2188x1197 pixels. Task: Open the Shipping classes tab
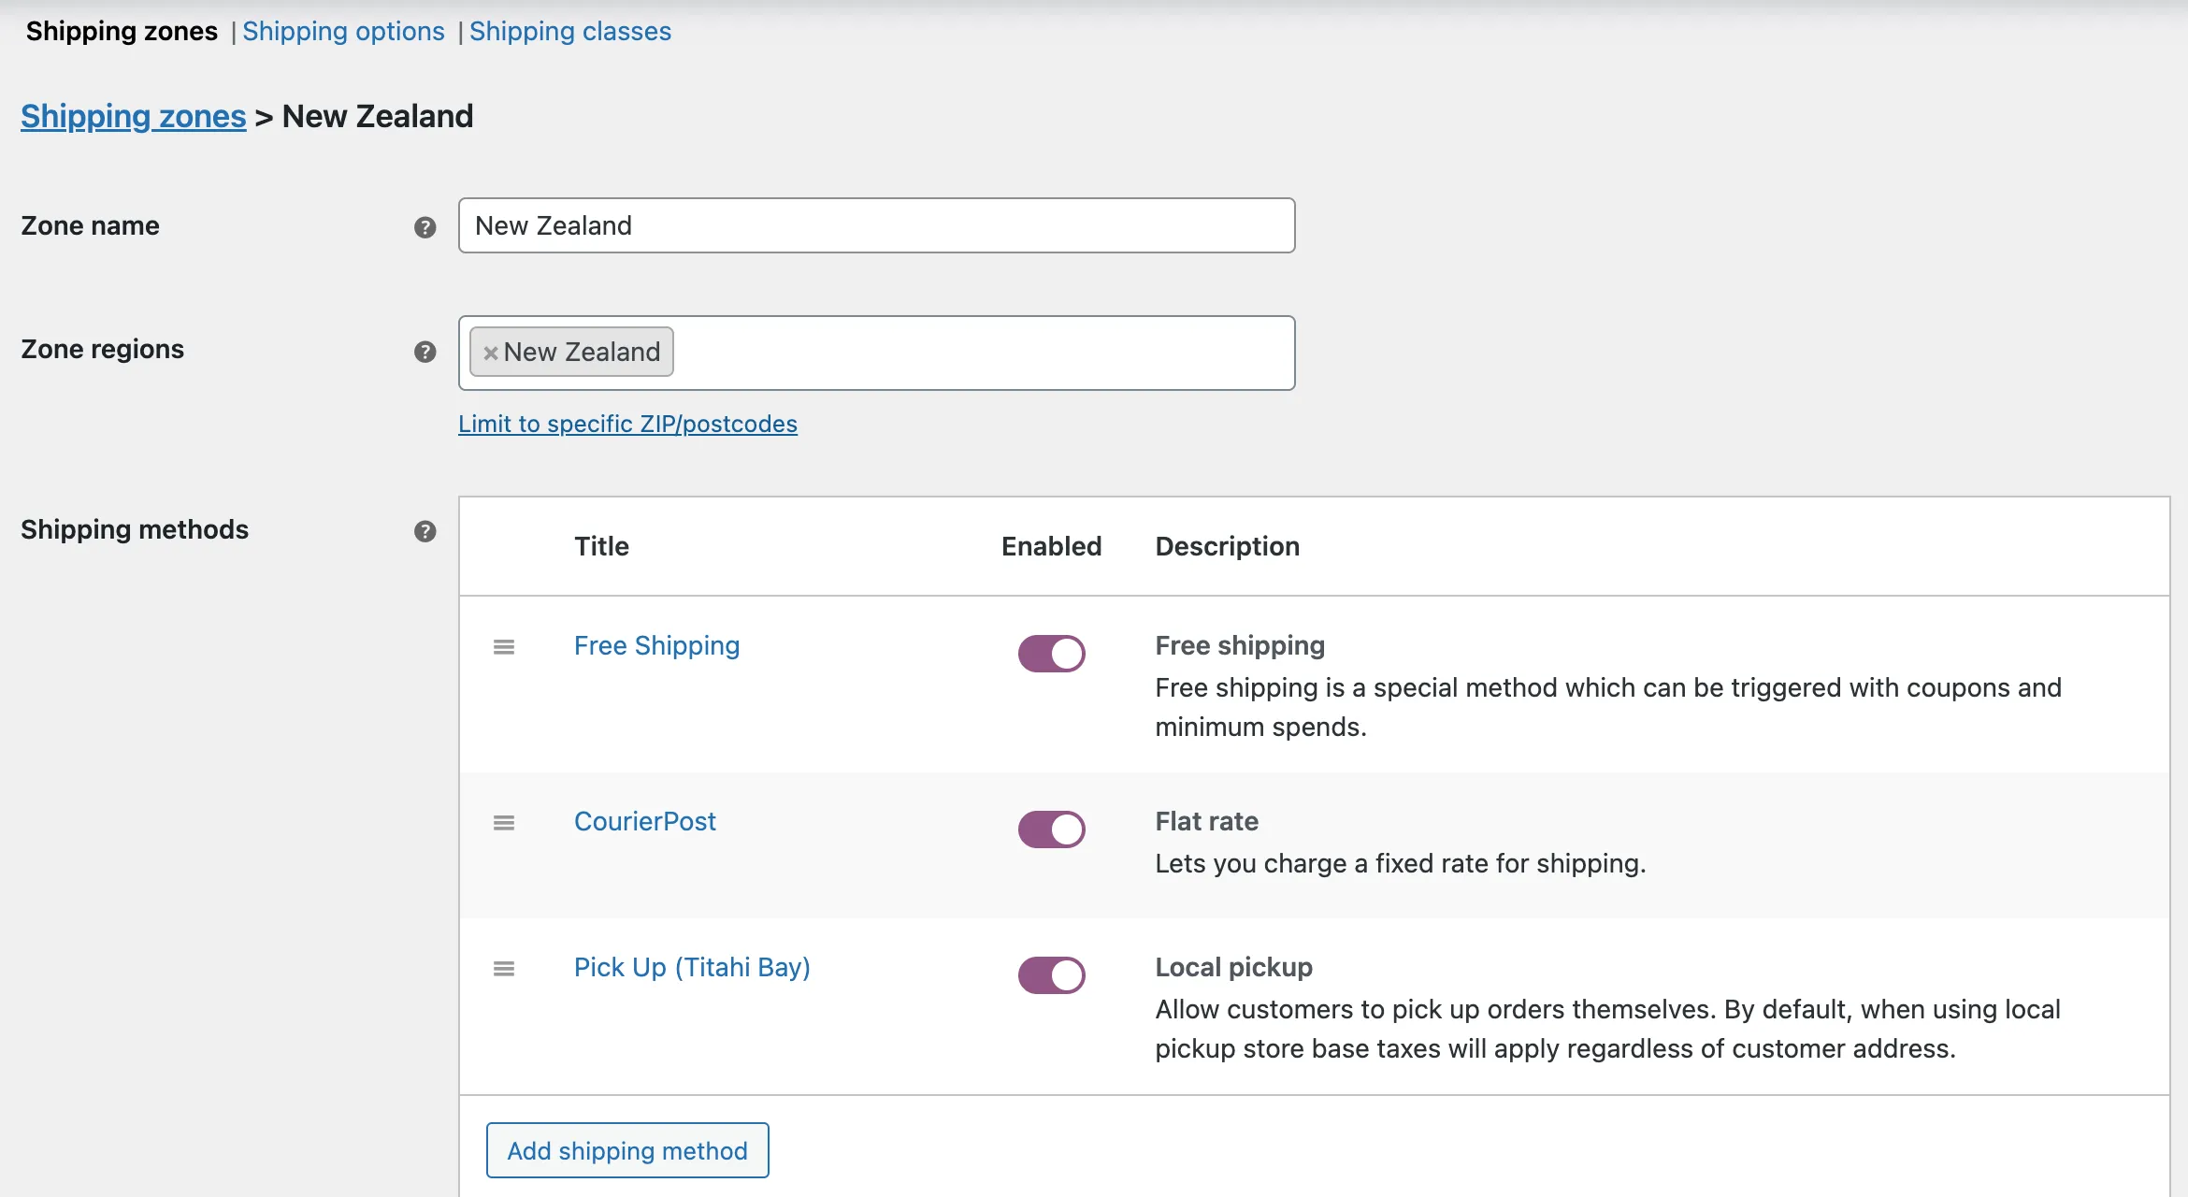(569, 31)
